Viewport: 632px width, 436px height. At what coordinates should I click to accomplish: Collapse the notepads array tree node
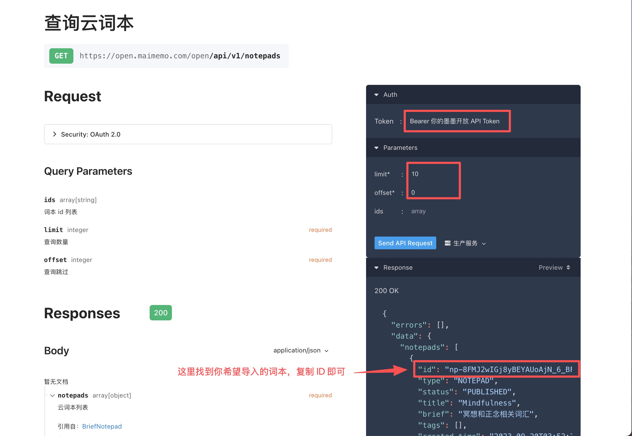[x=52, y=395]
